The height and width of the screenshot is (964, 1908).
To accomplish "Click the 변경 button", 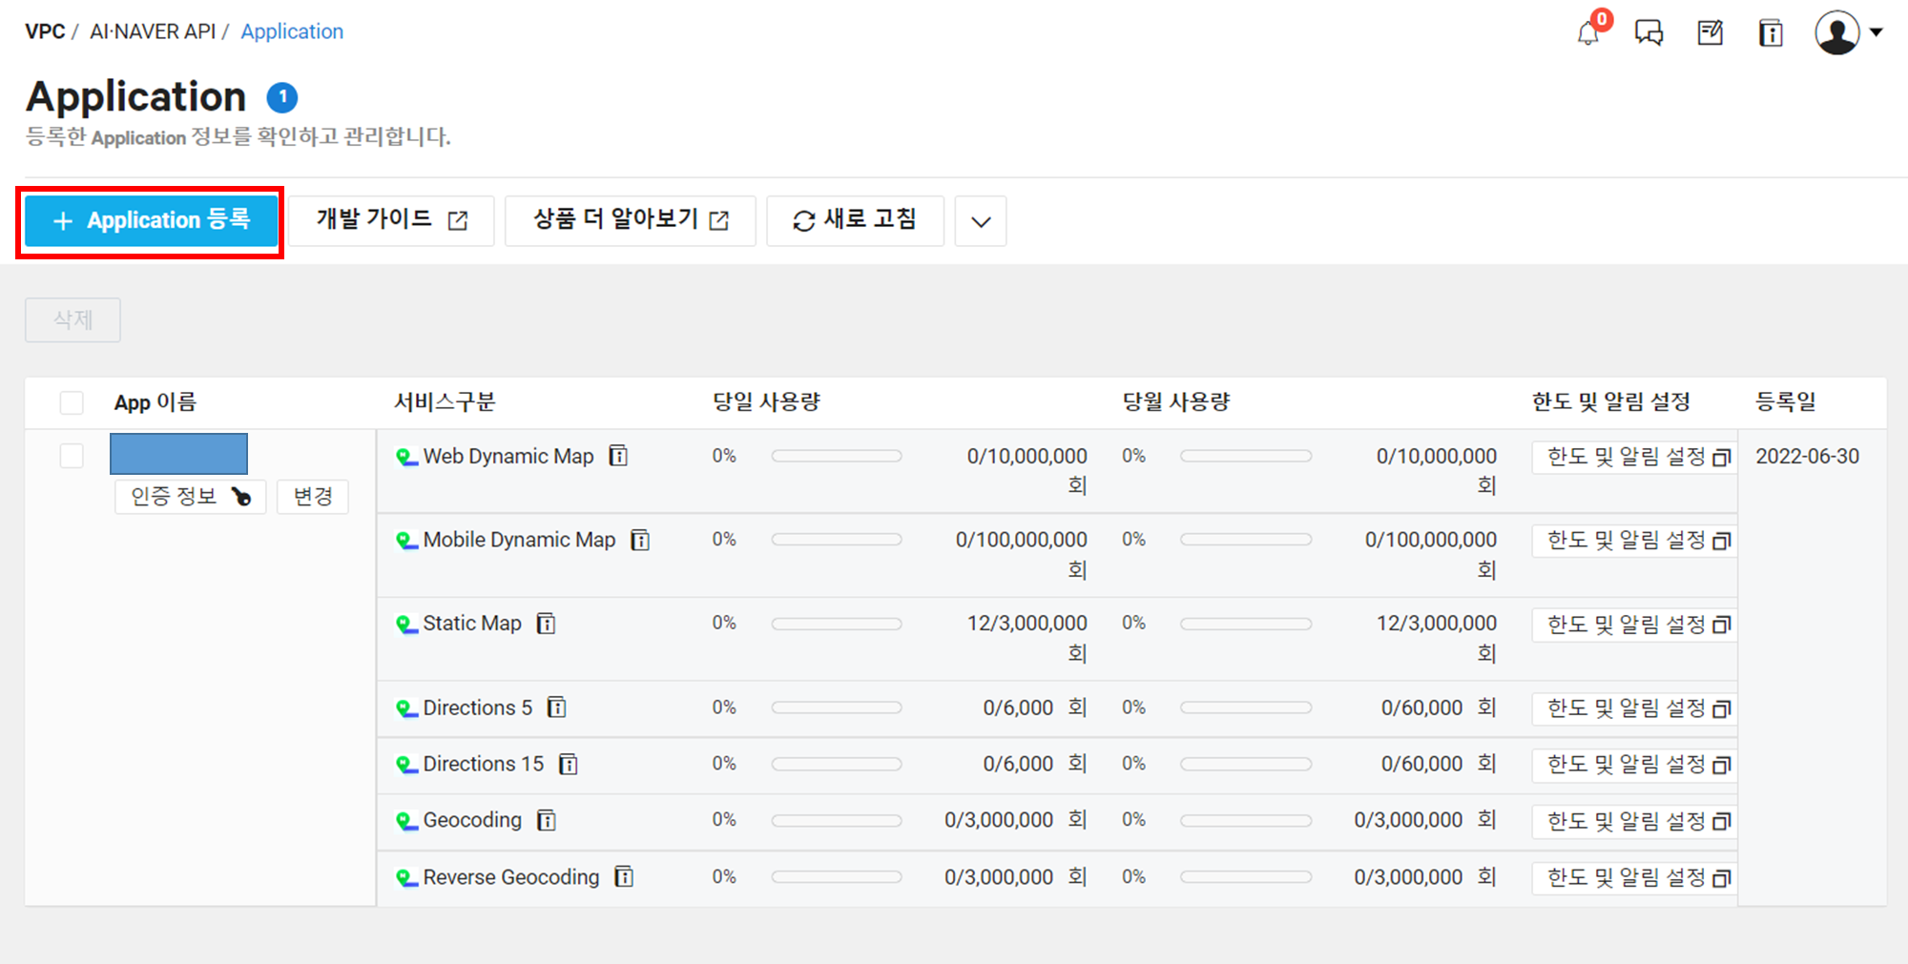I will pyautogui.click(x=313, y=496).
